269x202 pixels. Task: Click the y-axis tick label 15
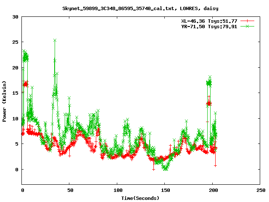pyautogui.click(x=15, y=93)
